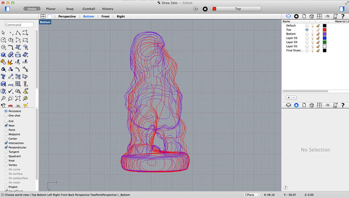Open the current layer Top dropdown
349x198 pixels.
(x=236, y=9)
